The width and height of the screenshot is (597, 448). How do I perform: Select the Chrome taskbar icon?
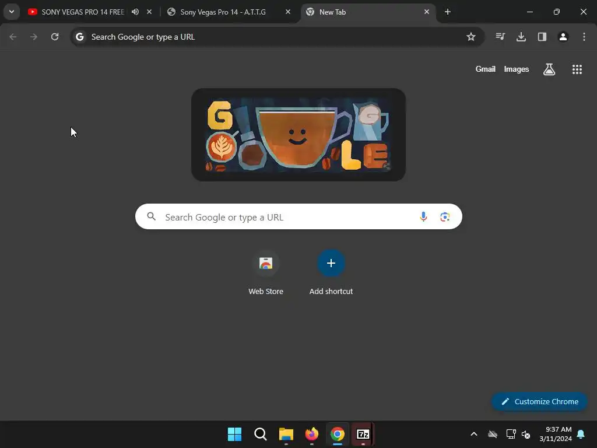tap(338, 434)
